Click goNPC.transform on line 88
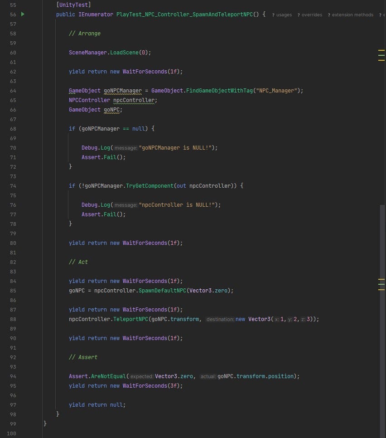 click(x=175, y=319)
